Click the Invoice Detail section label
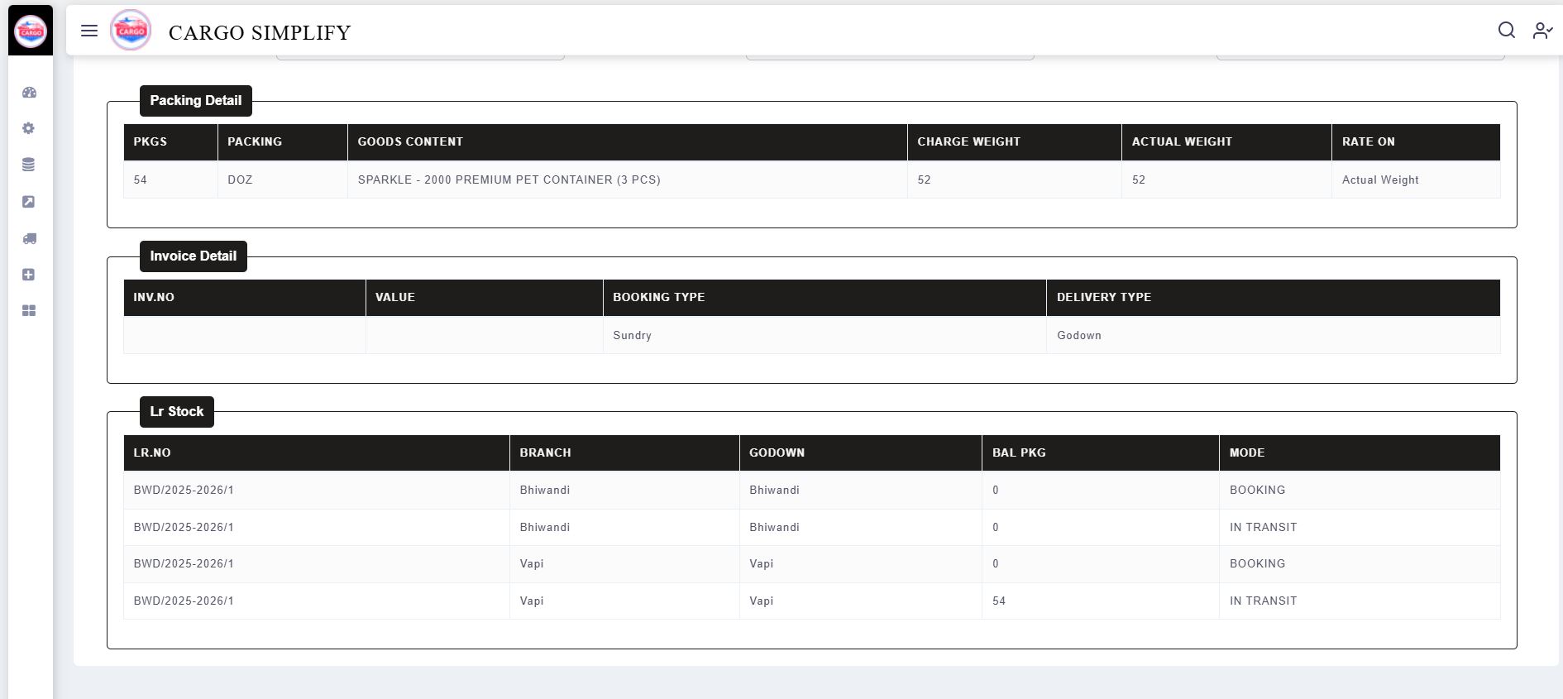The height and width of the screenshot is (699, 1563). coord(193,256)
